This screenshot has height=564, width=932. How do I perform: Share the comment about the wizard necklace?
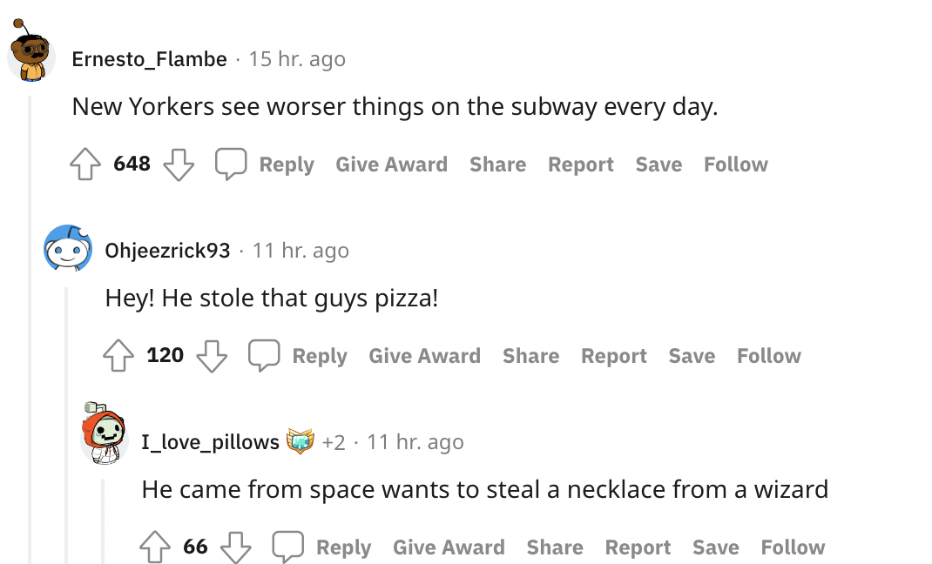555,547
